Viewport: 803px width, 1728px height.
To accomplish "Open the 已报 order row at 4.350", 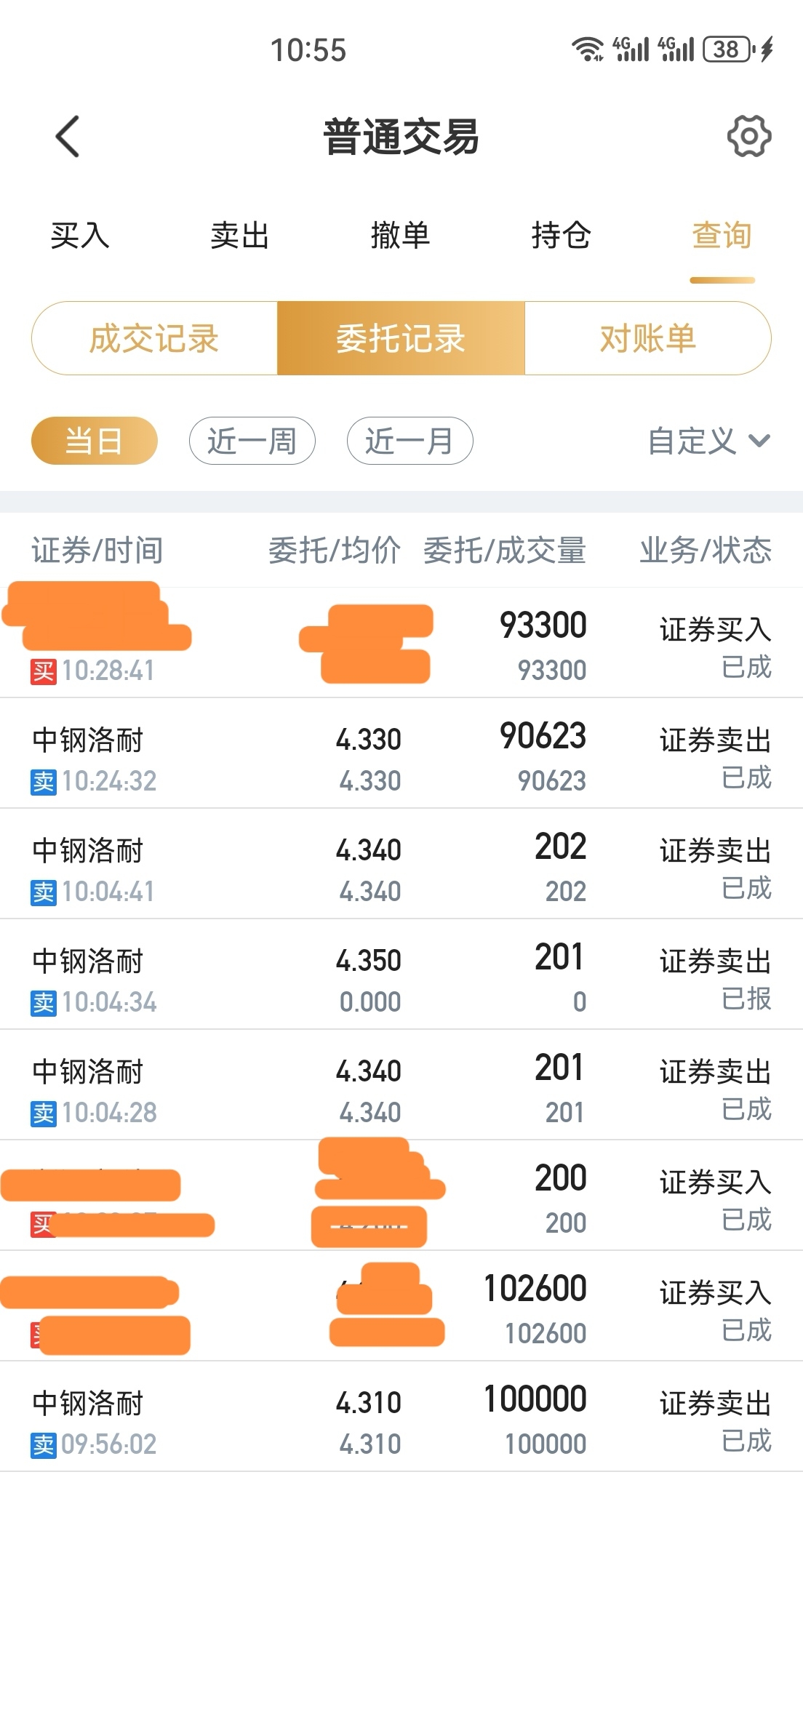I will [401, 975].
